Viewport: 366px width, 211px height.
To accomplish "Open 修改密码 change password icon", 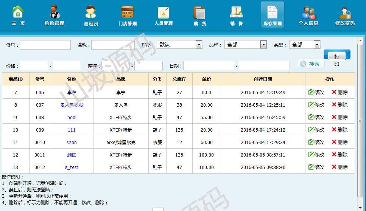I will tap(345, 16).
